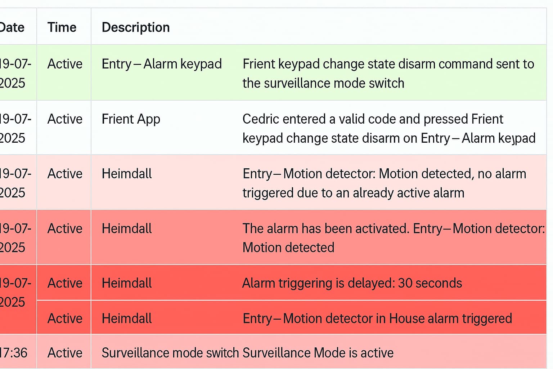Click the Description column header
Viewport: 553px width, 369px height.
pos(136,27)
